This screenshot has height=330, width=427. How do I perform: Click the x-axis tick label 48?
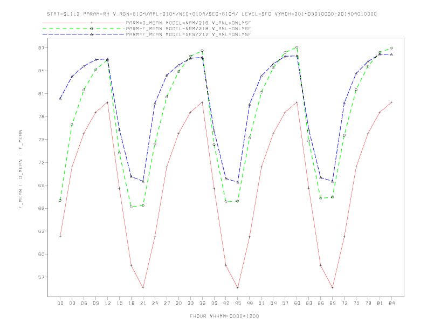(250, 303)
